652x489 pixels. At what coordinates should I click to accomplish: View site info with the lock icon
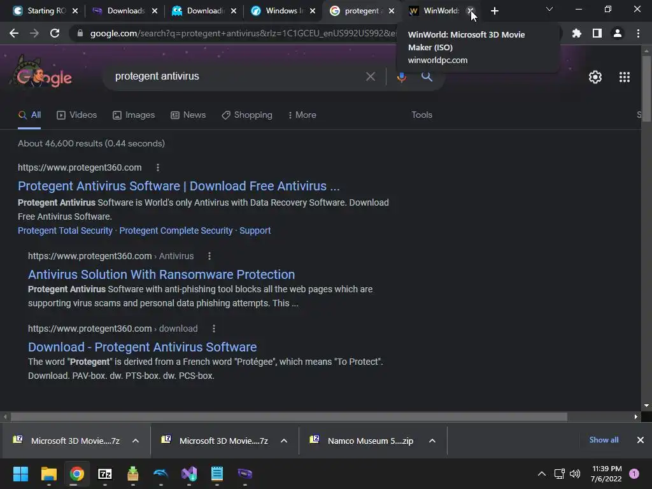click(x=80, y=33)
